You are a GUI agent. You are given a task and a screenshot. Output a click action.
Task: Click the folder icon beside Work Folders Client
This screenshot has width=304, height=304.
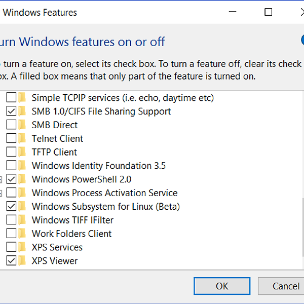22,234
